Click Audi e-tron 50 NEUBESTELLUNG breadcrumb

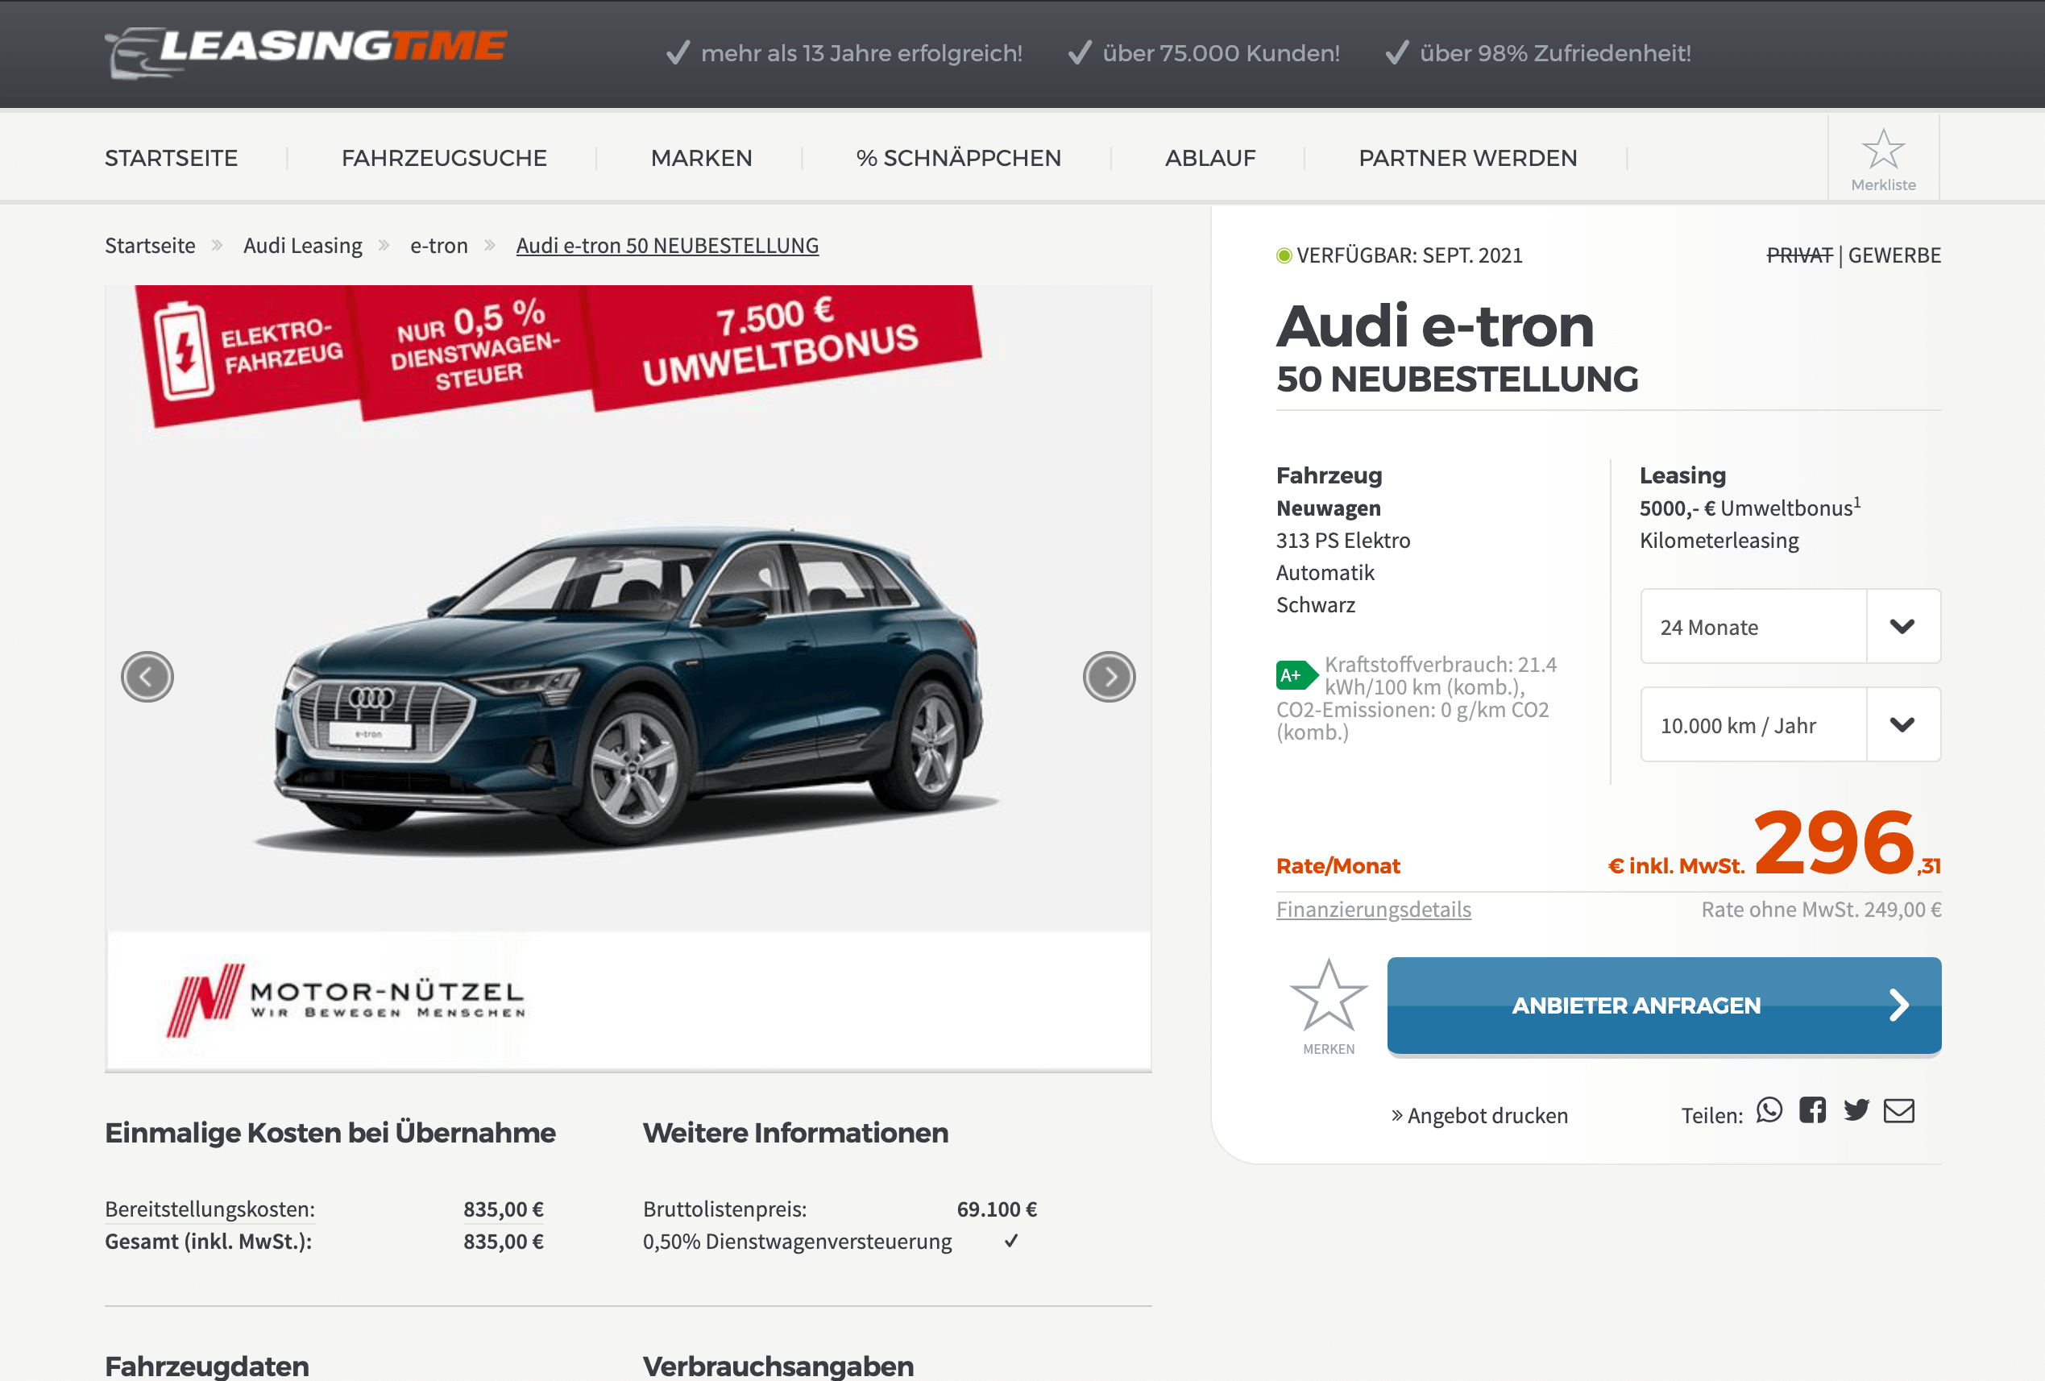[667, 246]
